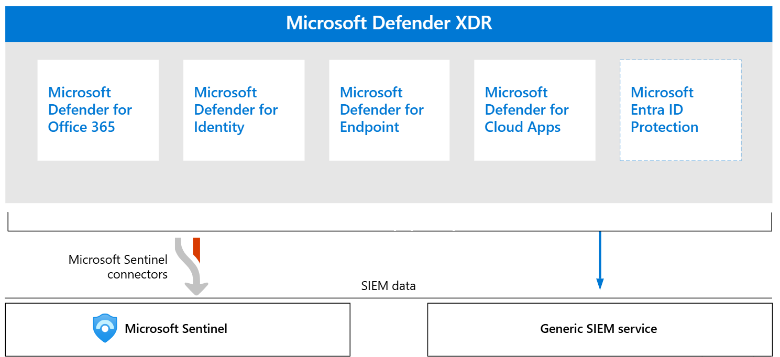780x357 pixels.
Task: Click the "Microsoft Sentinel" text label
Action: pyautogui.click(x=176, y=329)
